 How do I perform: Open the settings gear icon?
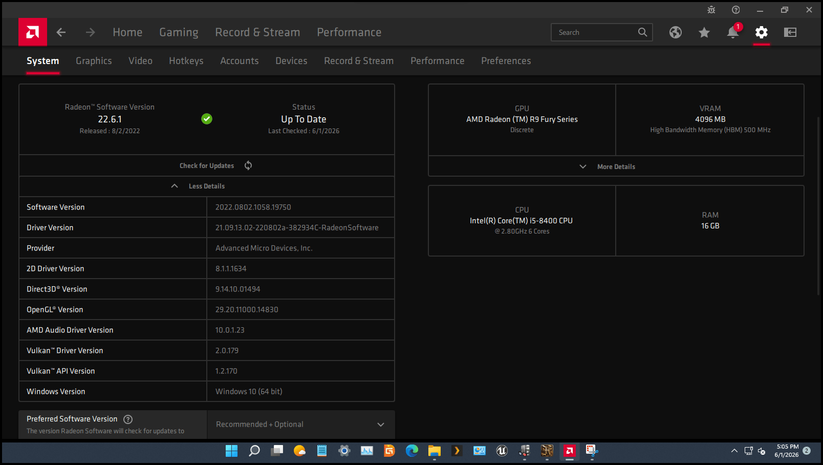[x=762, y=32]
